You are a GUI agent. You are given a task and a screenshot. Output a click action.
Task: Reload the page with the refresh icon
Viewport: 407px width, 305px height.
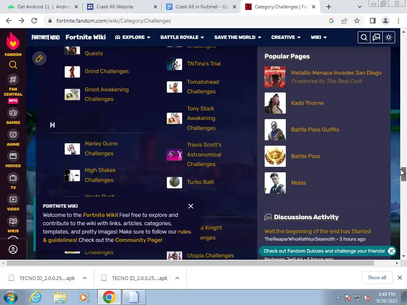[34, 21]
